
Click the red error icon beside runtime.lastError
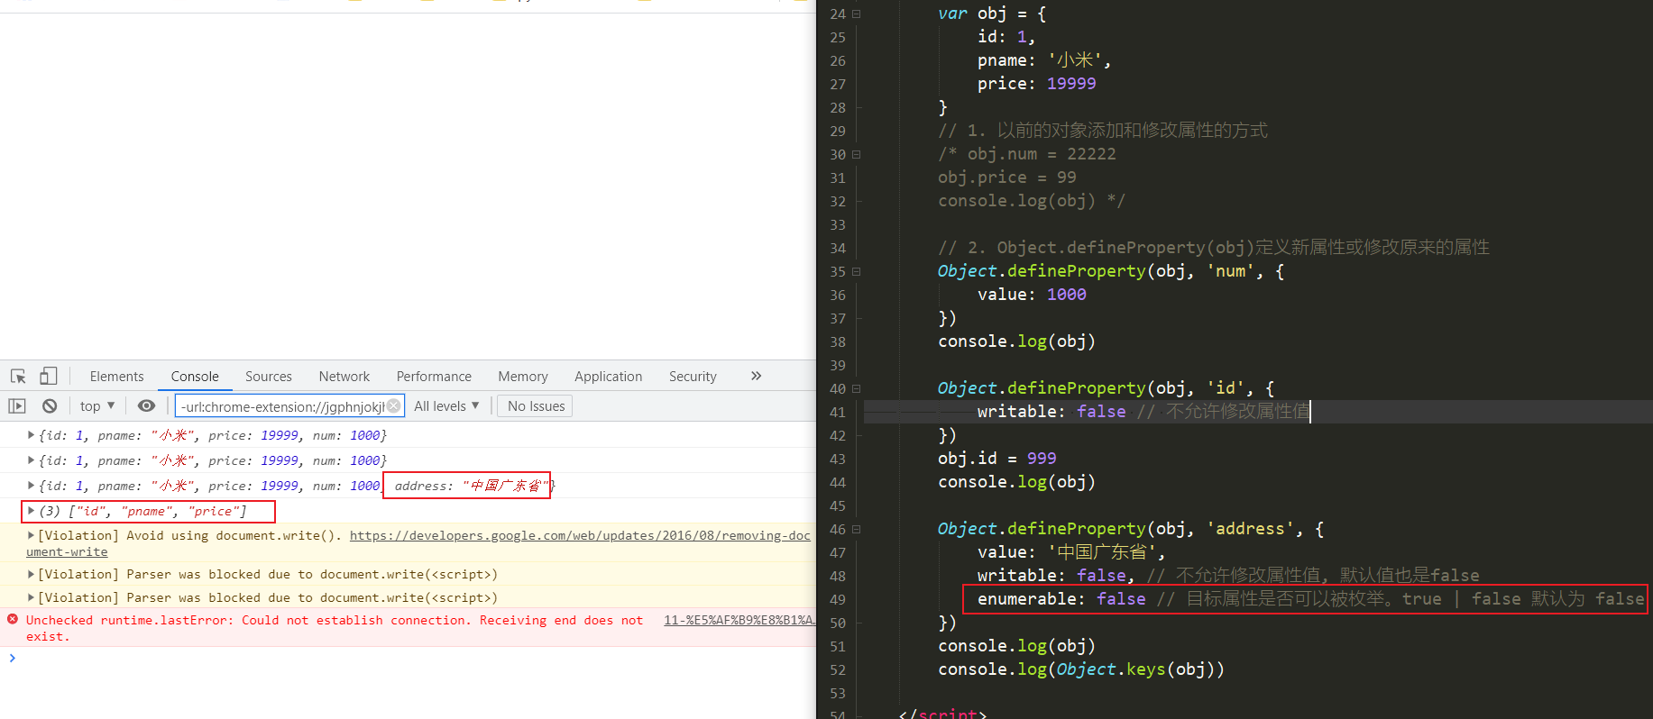click(13, 620)
